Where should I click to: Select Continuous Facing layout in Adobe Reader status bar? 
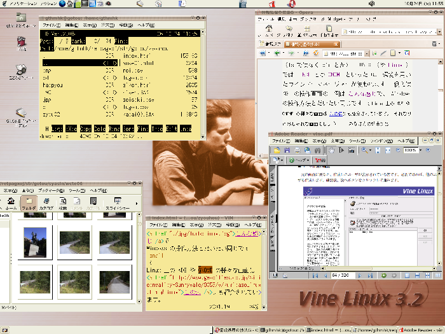pos(427,275)
